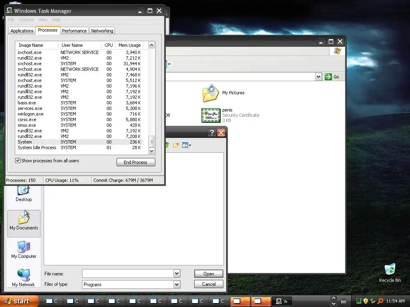Click the taskbar scroll down arrow
The height and width of the screenshot is (307, 410).
[334, 304]
